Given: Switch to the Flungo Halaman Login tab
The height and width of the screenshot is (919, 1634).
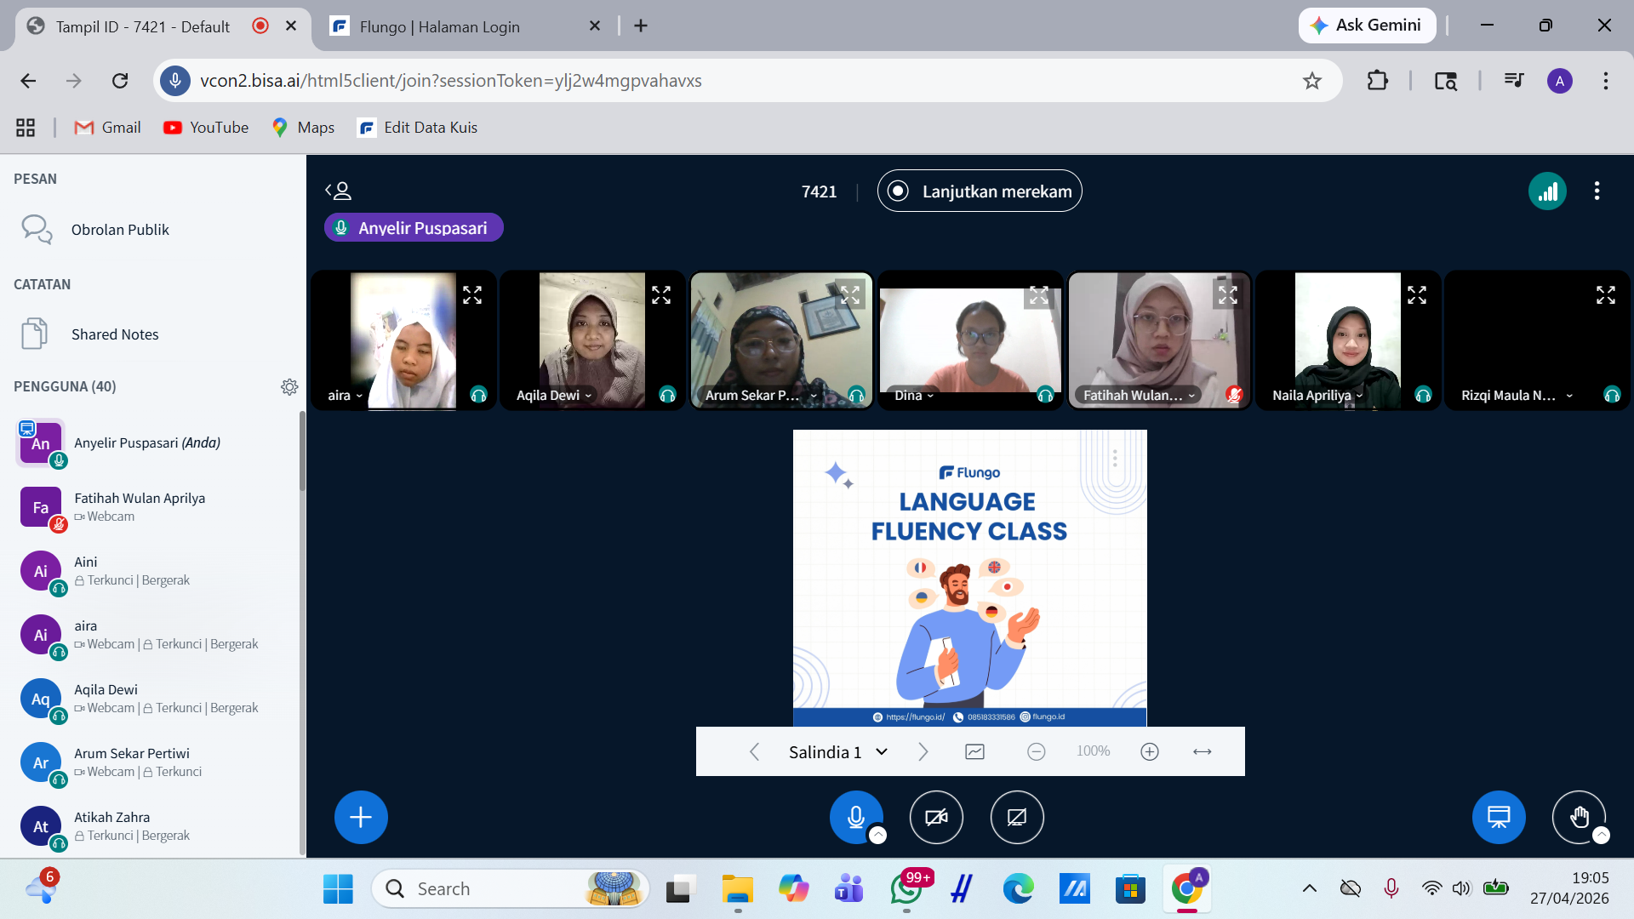Looking at the screenshot, I should [466, 26].
